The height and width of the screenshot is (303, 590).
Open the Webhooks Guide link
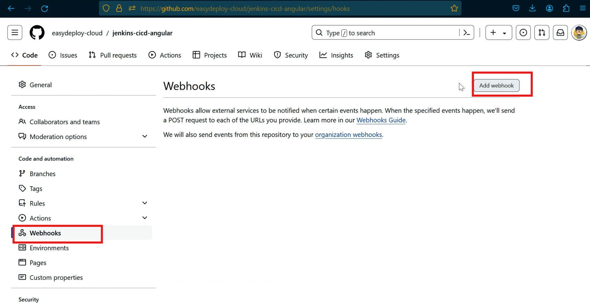click(x=381, y=120)
